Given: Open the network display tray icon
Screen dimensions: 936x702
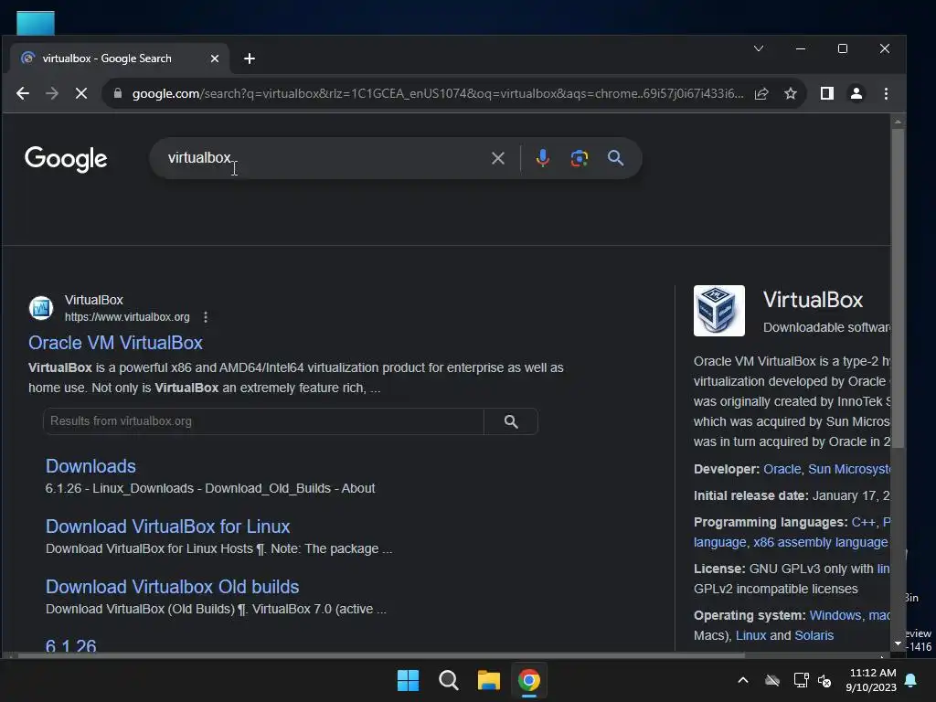Looking at the screenshot, I should click(x=801, y=680).
